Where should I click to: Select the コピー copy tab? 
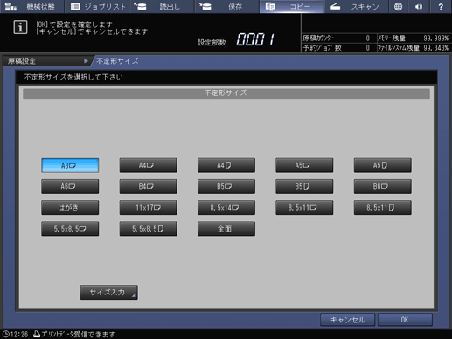pos(291,6)
